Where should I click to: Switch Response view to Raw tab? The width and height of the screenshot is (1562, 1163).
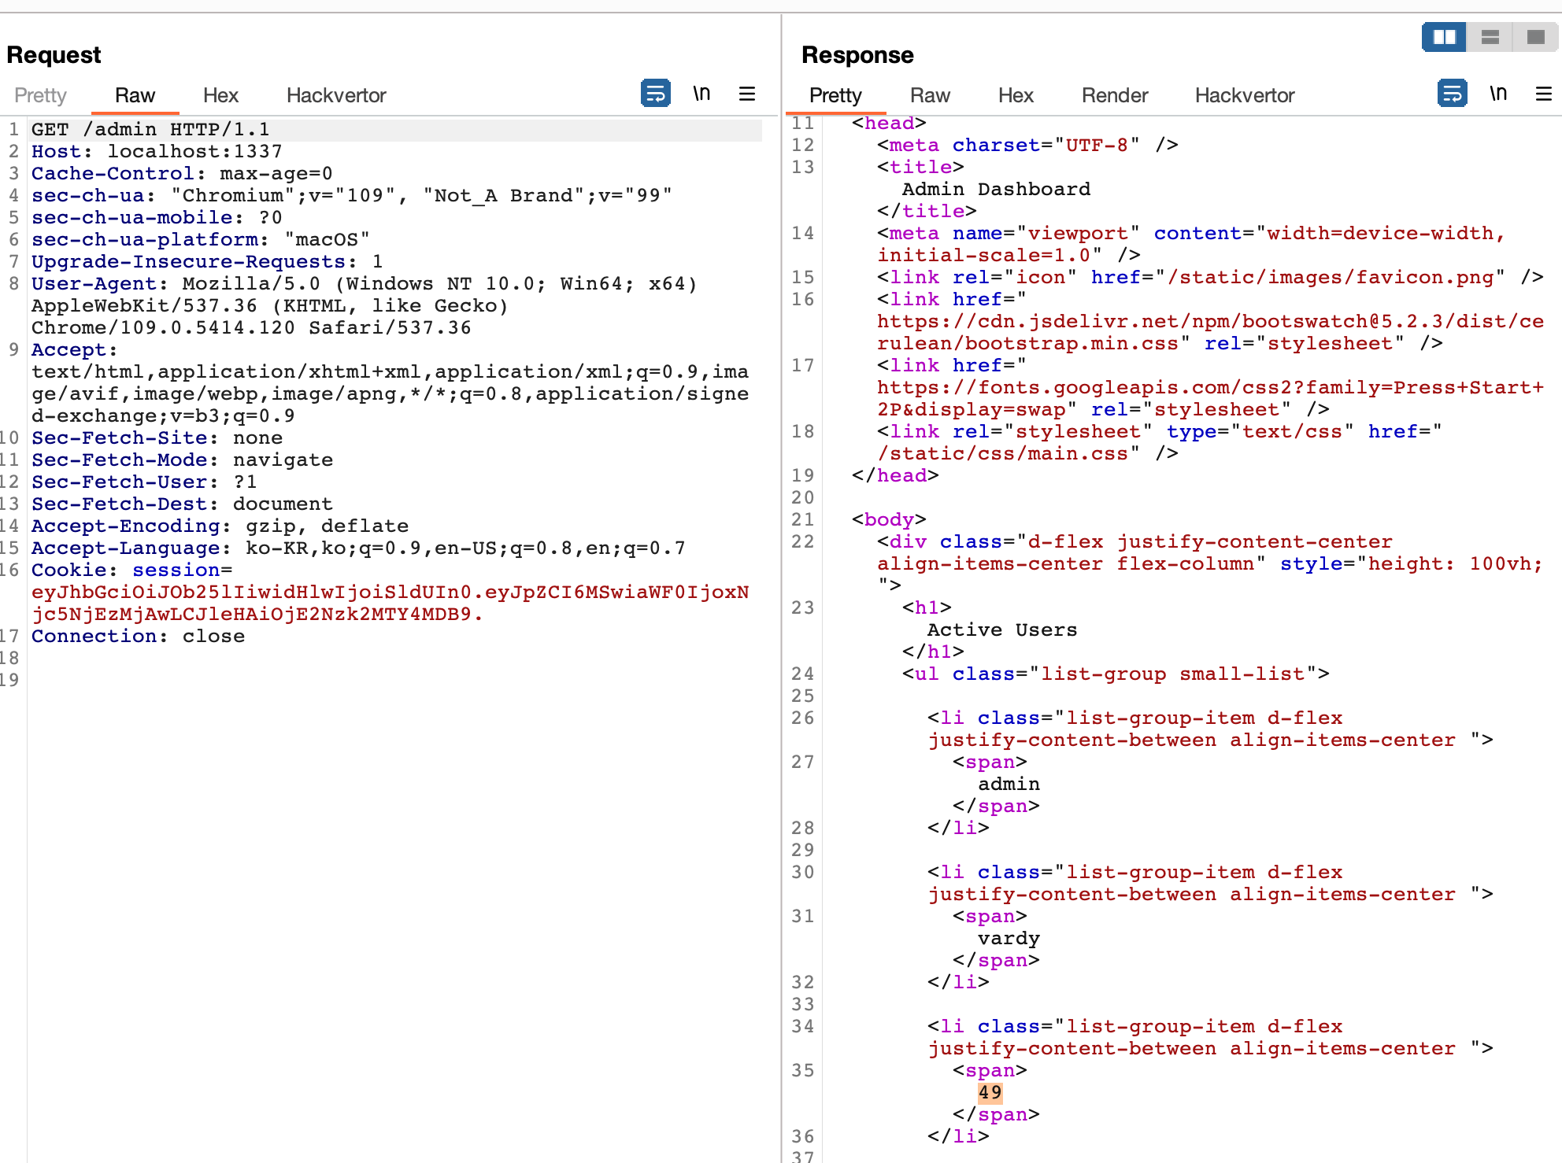pos(930,95)
